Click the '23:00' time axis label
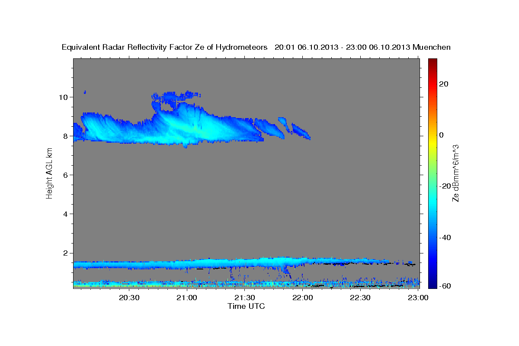519x346 pixels. click(x=419, y=298)
